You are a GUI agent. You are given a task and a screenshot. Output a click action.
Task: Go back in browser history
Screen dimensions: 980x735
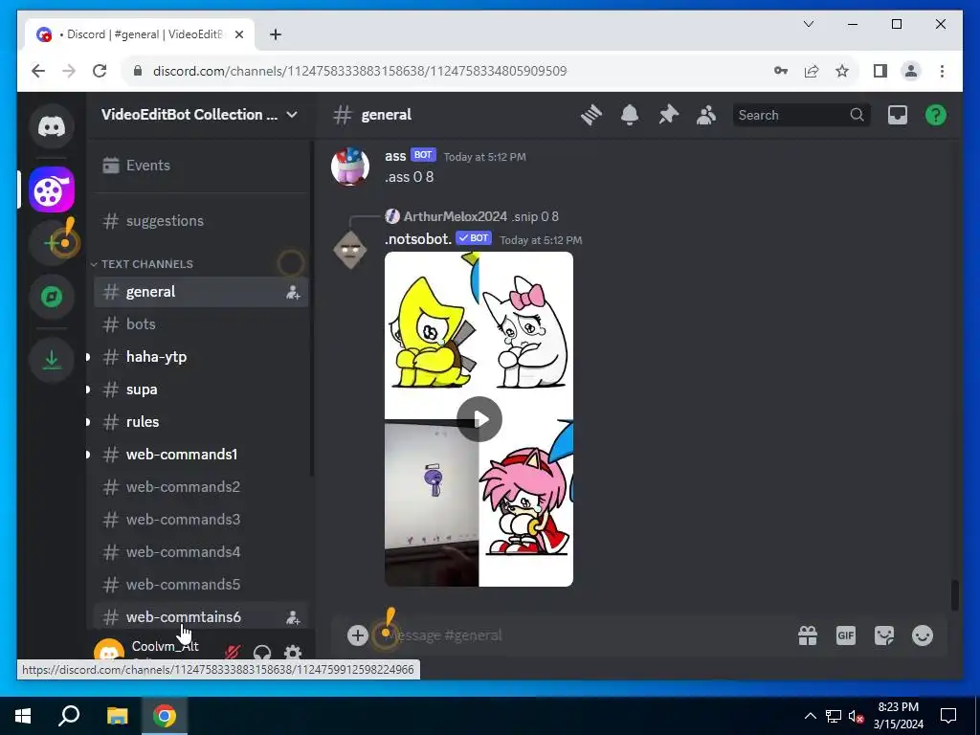click(x=38, y=71)
